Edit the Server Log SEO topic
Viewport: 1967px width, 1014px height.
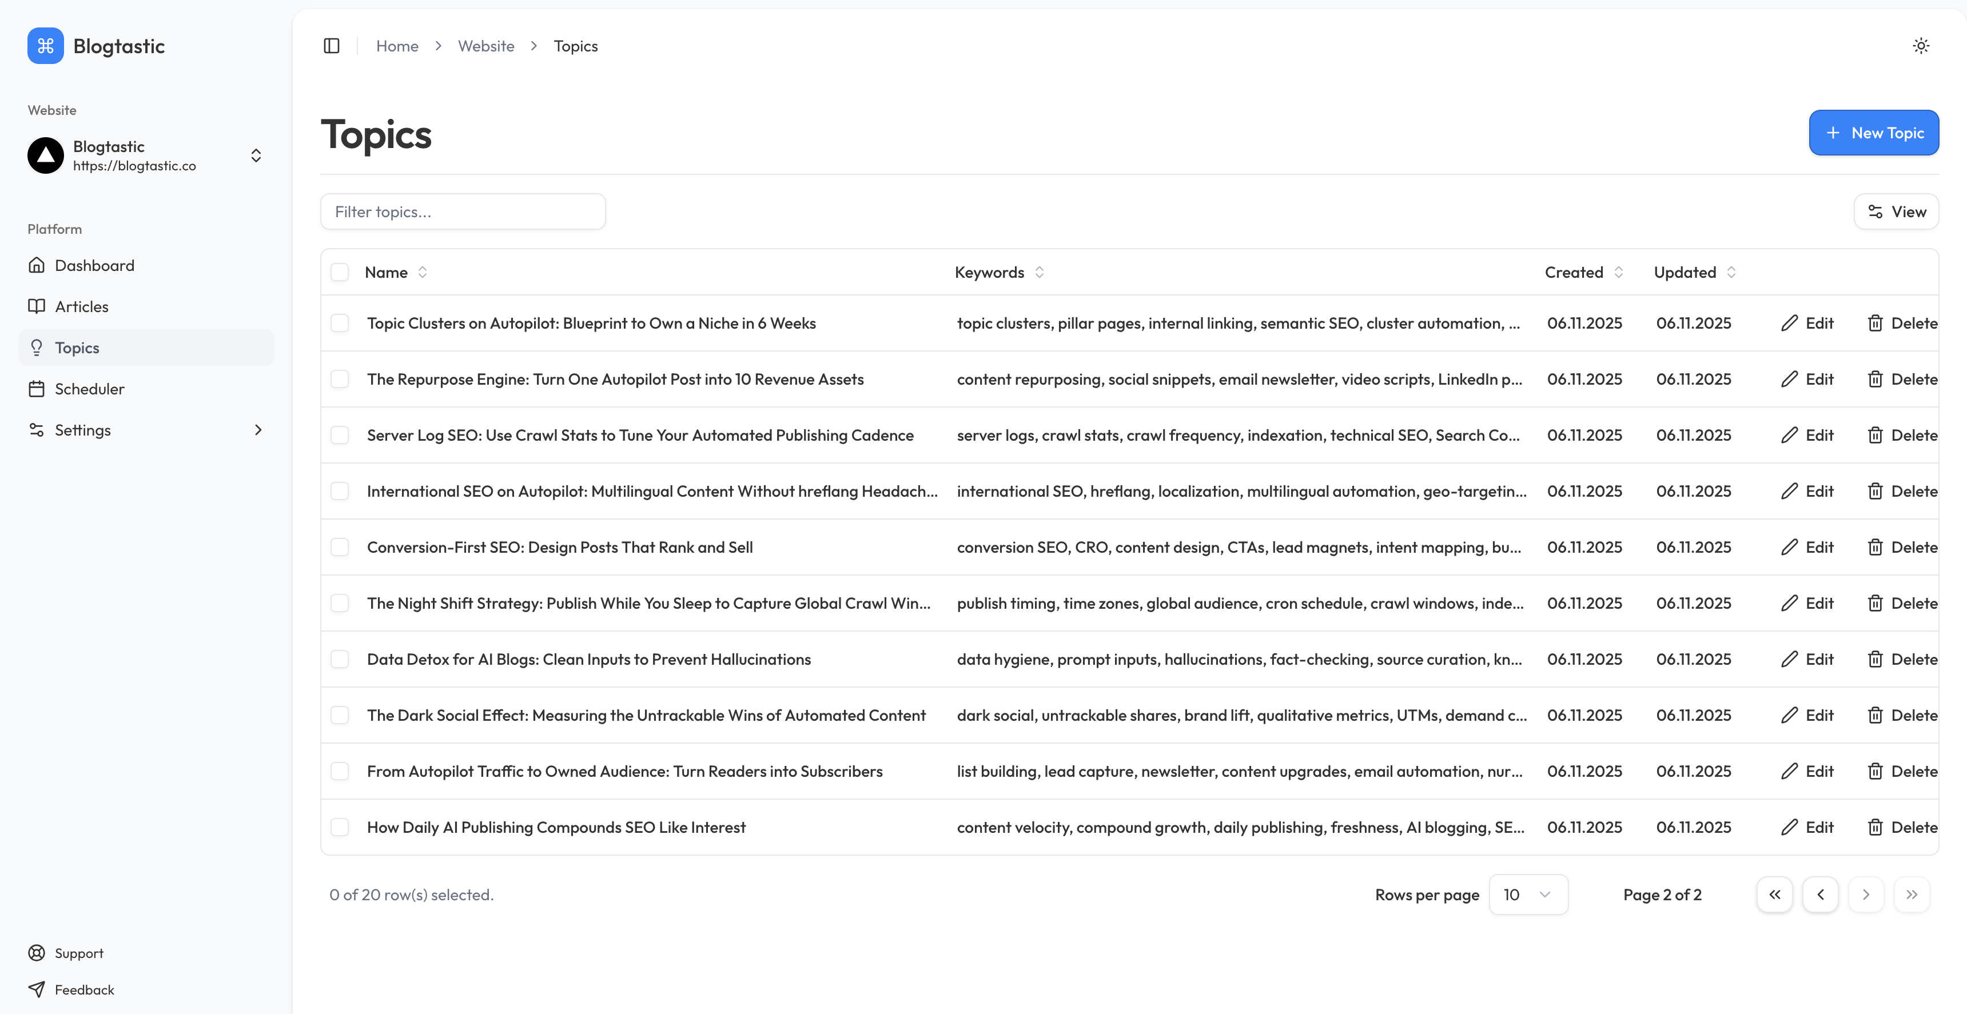pyautogui.click(x=1807, y=435)
